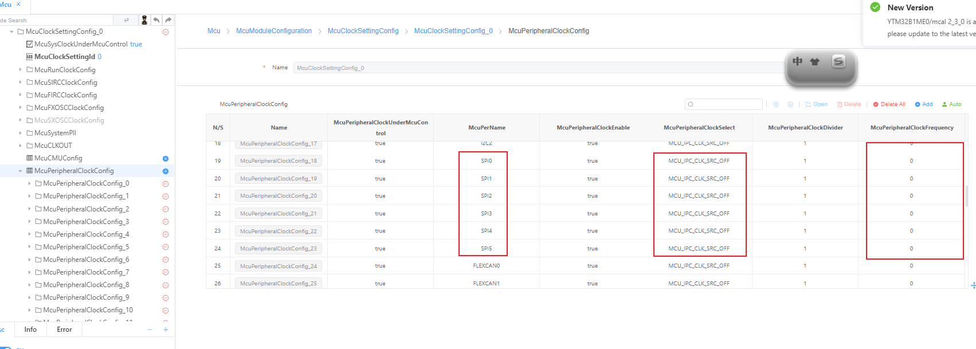Screen dimensions: 976x349
Task: Click the redo arrow in tree toolbar
Action: (168, 20)
